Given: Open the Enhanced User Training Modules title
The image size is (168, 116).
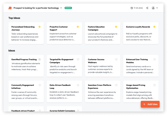Looking at the screenshot, I should (x=137, y=61).
